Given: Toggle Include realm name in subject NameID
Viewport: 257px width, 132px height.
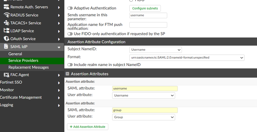Looking at the screenshot, I should coord(70,65).
